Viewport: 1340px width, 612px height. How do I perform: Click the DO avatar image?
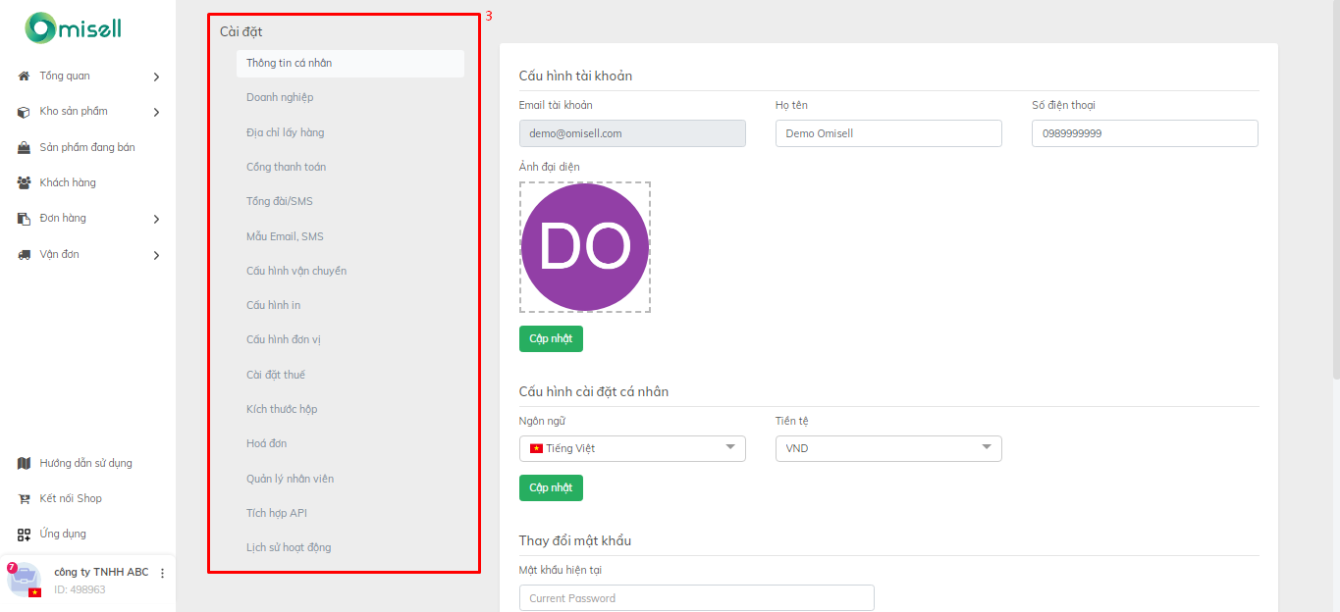coord(585,247)
